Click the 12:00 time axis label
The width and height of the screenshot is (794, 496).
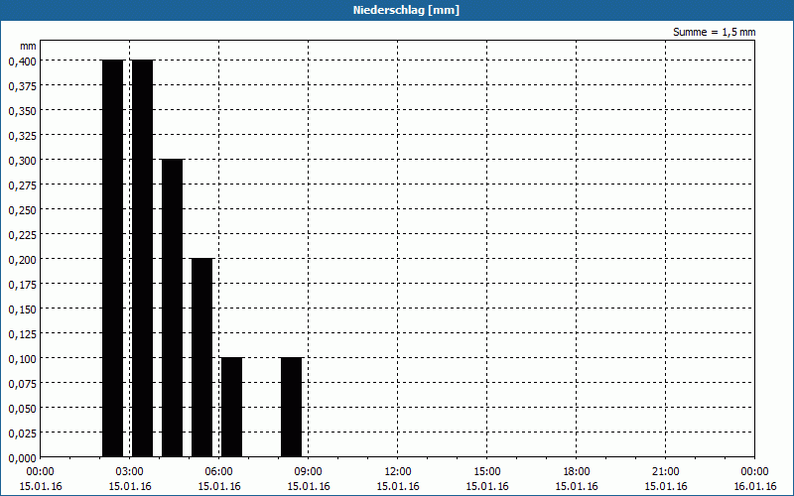pos(398,472)
